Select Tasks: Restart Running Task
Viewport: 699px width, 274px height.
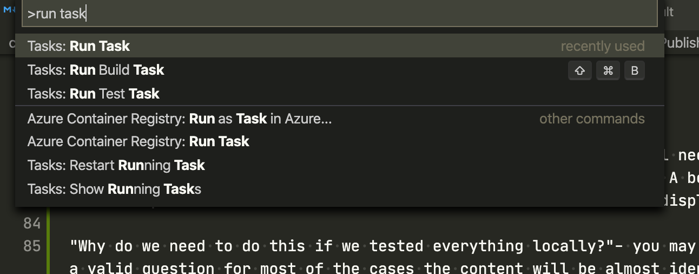tap(340, 165)
